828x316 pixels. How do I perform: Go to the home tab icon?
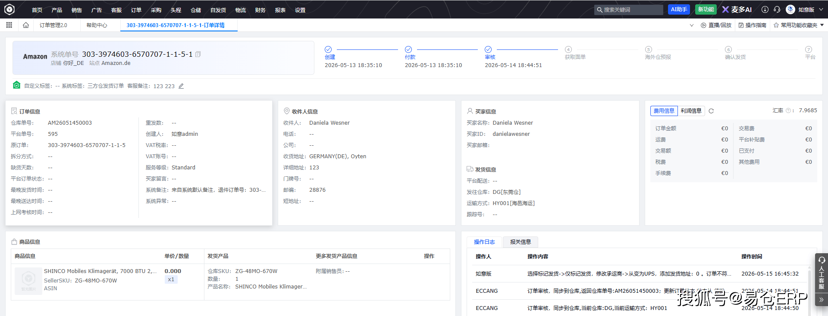click(26, 25)
